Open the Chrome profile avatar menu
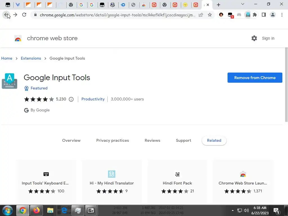The width and height of the screenshot is (288, 216). tap(273, 15)
